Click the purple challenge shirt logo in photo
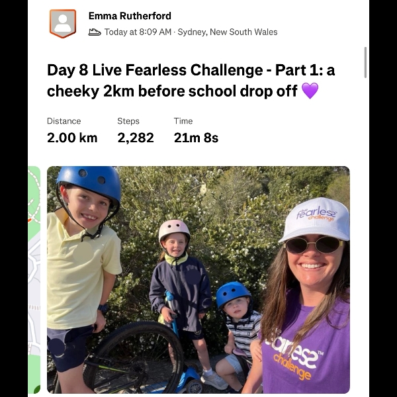Image resolution: width=397 pixels, height=397 pixels. coord(294,355)
